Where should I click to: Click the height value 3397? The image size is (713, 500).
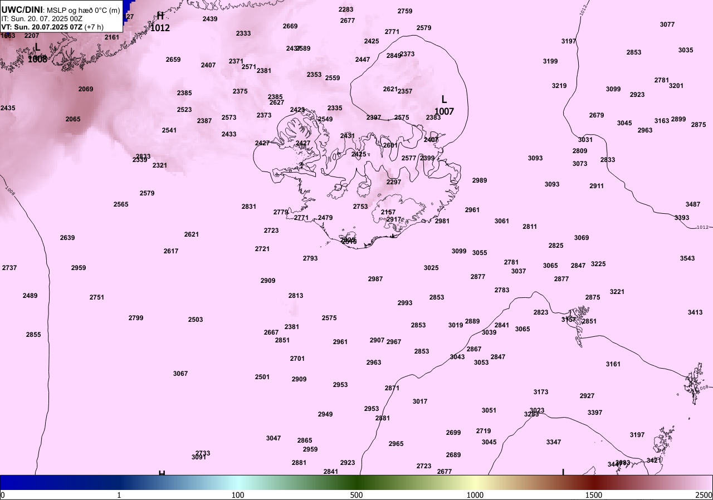coord(595,413)
